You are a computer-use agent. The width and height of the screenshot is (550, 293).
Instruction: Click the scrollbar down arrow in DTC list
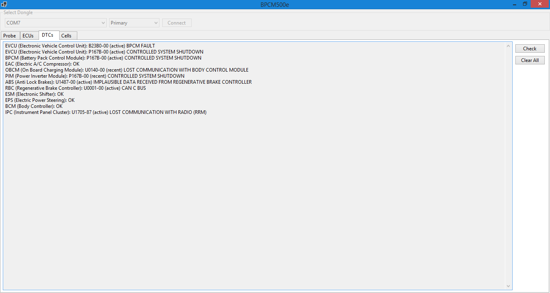pyautogui.click(x=508, y=286)
